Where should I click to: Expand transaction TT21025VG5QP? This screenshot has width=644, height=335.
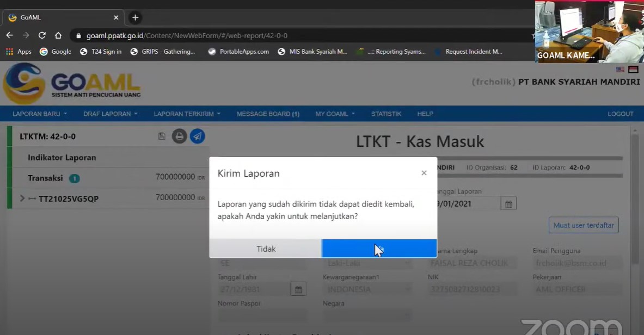click(x=22, y=198)
